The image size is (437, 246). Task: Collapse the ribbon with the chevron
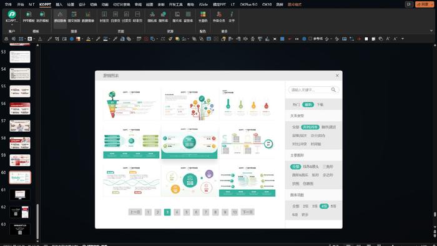click(x=431, y=31)
